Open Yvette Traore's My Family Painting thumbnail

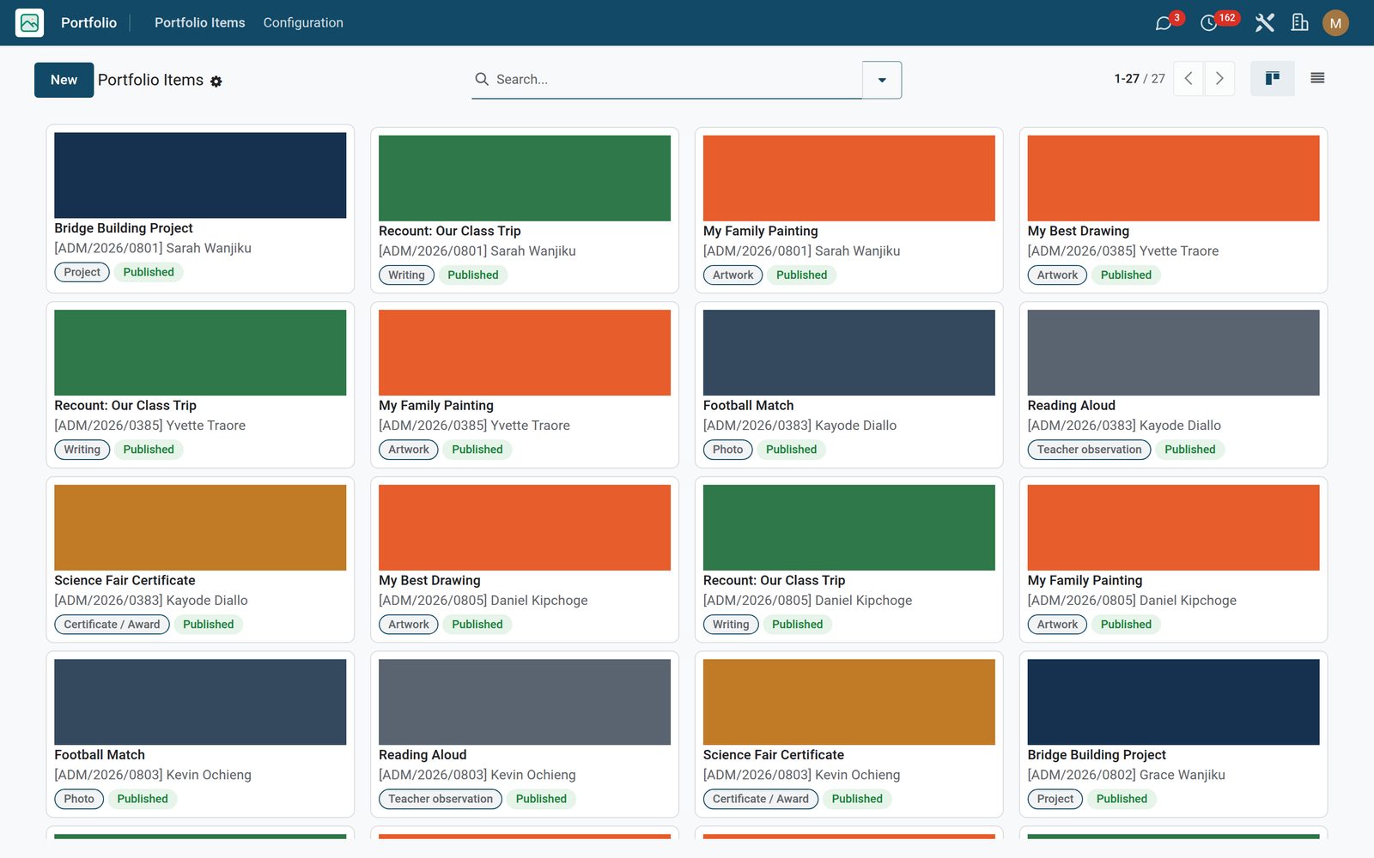click(x=525, y=353)
